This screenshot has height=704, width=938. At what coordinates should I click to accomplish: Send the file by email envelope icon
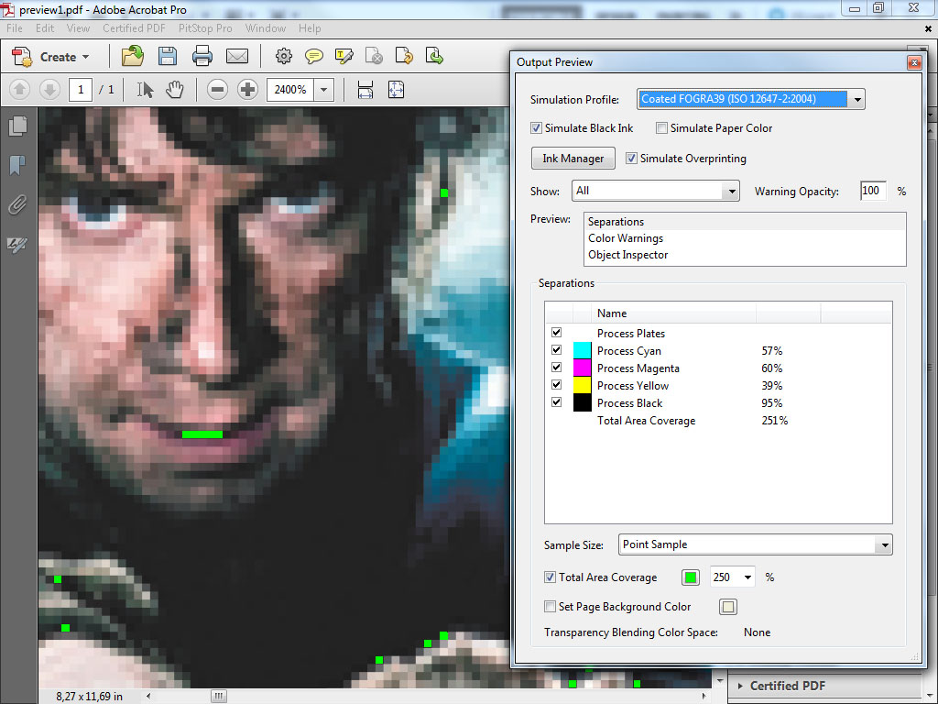(237, 56)
